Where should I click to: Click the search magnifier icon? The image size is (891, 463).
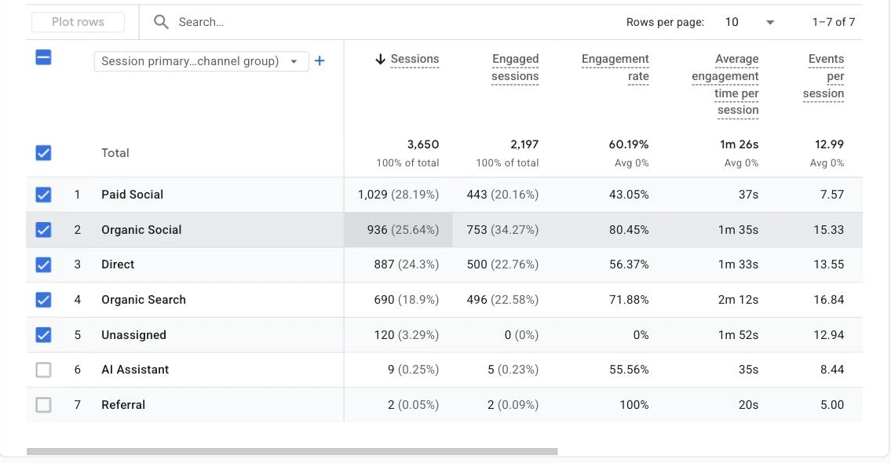tap(162, 22)
